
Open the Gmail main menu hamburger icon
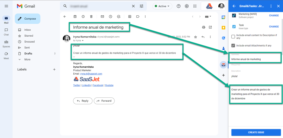6,6
